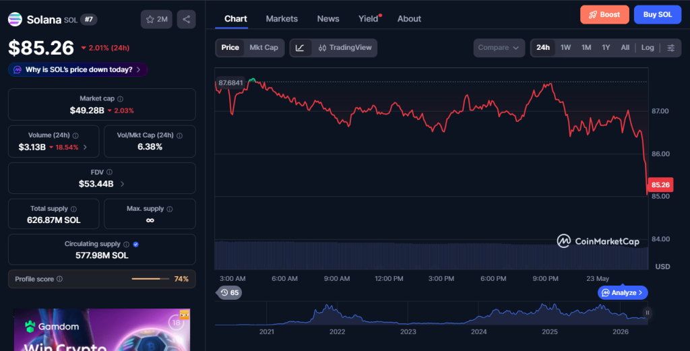Click the Buy SOL button

click(658, 15)
